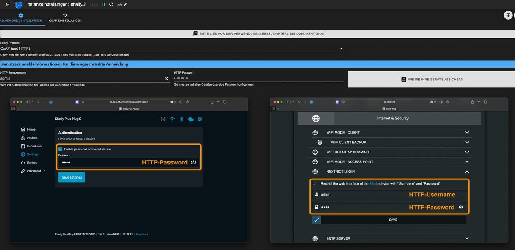The width and height of the screenshot is (515, 250).
Task: Select the 'Shelly Plus Plug S' browser tab
Action: [129, 109]
